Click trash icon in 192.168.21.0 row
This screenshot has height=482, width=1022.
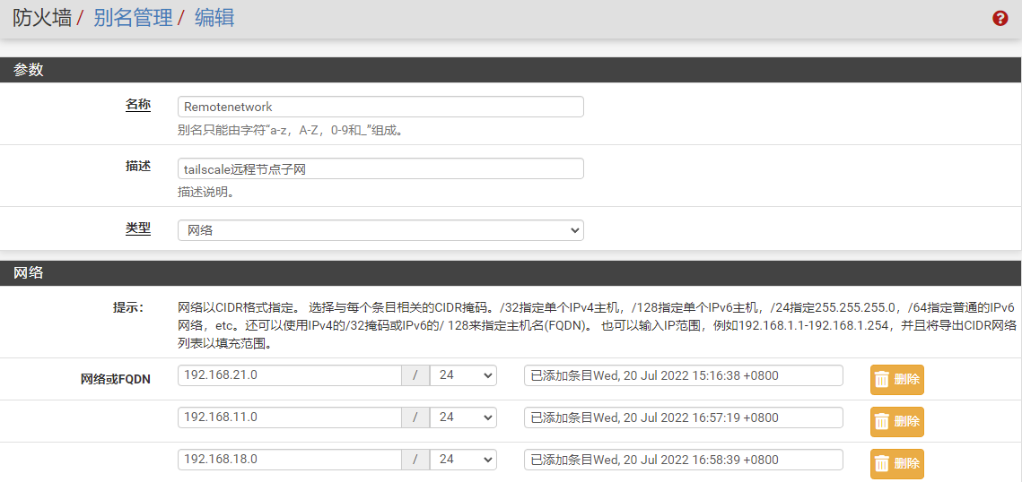882,380
